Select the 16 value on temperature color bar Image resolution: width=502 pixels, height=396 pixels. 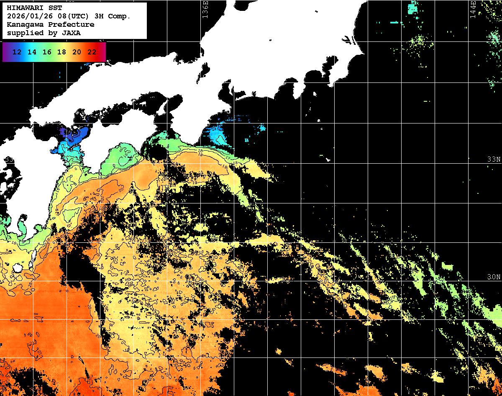(47, 52)
